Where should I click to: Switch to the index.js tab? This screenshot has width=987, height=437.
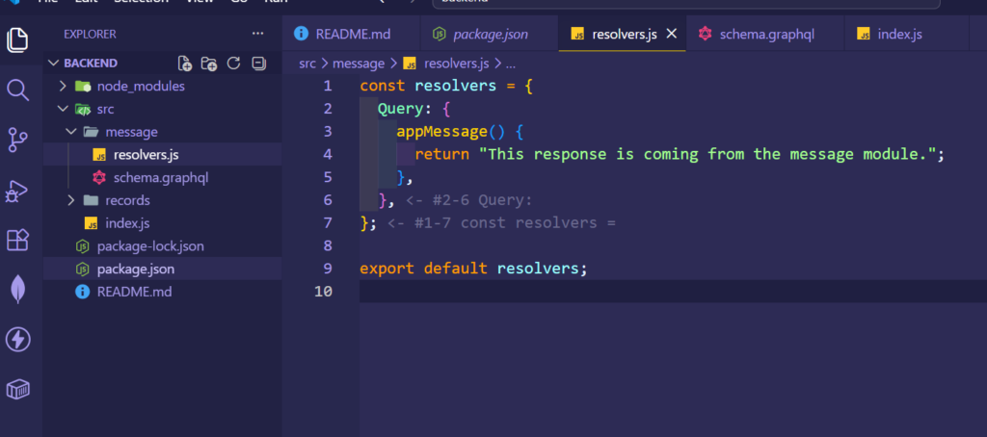point(906,34)
